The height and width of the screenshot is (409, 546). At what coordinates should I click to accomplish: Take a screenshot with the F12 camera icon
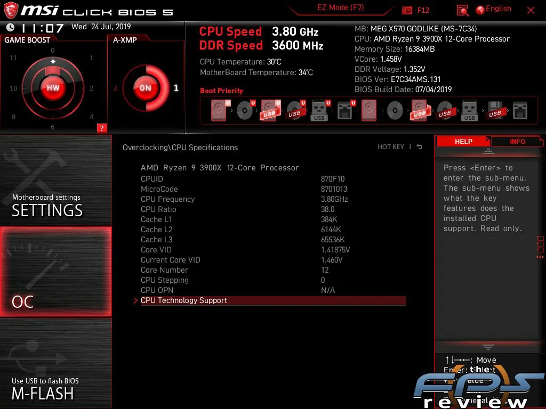coord(407,11)
